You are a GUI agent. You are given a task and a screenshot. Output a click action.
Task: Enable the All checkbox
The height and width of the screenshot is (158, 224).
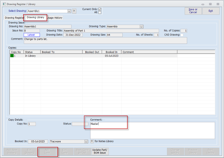(x=100, y=13)
